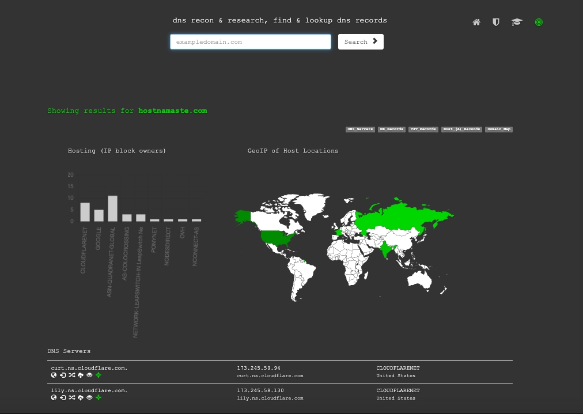This screenshot has height=414, width=583.
Task: Click the ASN-QUADRANET-GLOBAL bar in chart
Action: coord(113,208)
